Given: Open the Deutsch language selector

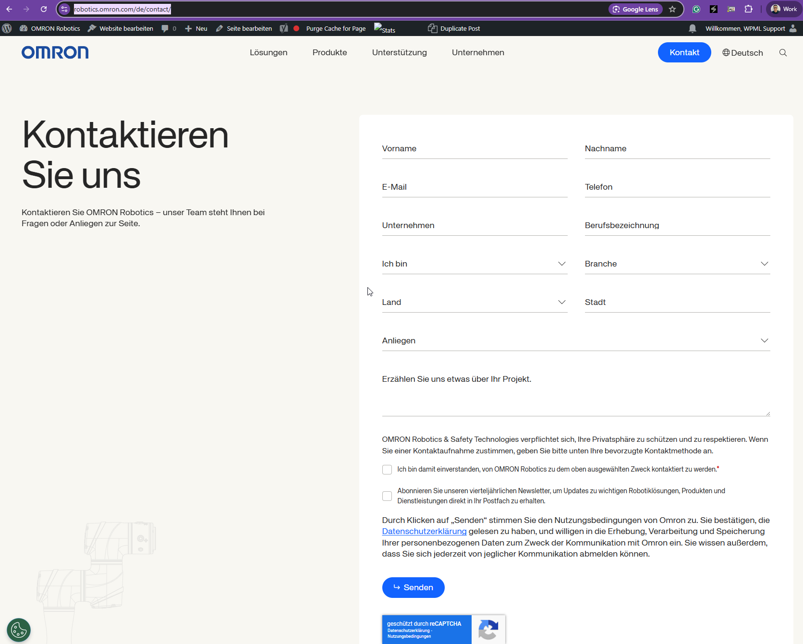Looking at the screenshot, I should click(742, 52).
